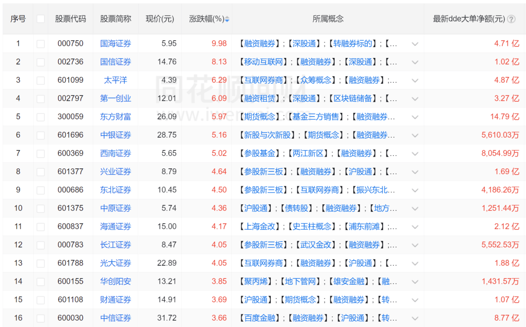Select the checkbox for 太平洋

coord(40,80)
